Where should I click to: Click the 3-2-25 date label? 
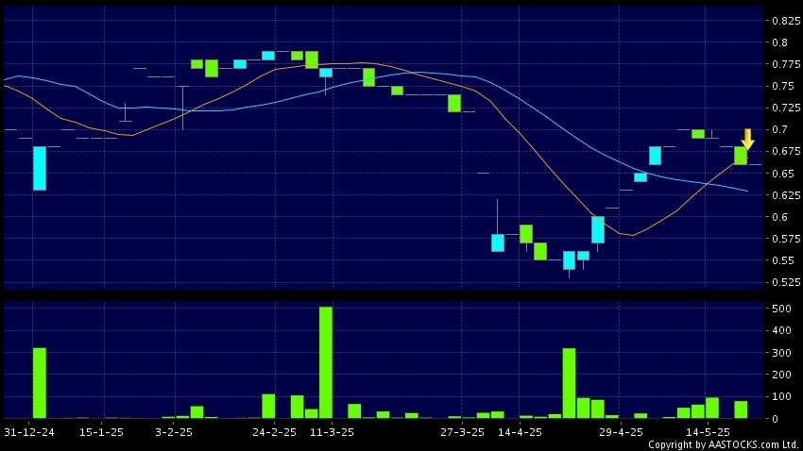tap(174, 432)
